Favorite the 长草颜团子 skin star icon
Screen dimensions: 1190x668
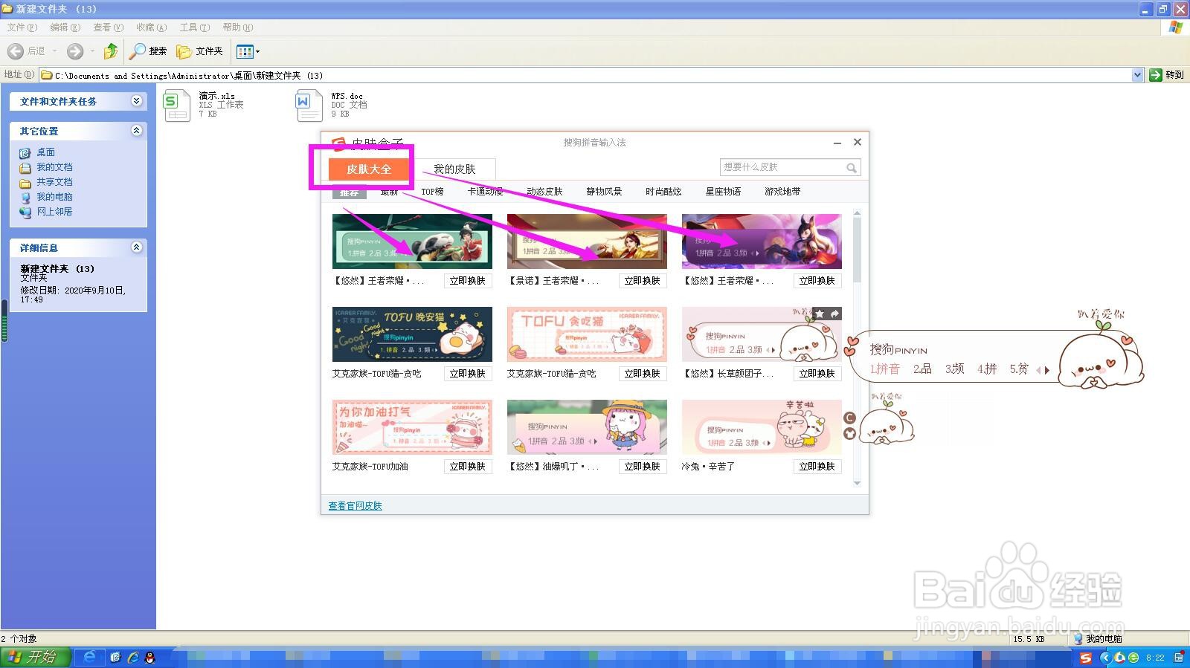820,314
